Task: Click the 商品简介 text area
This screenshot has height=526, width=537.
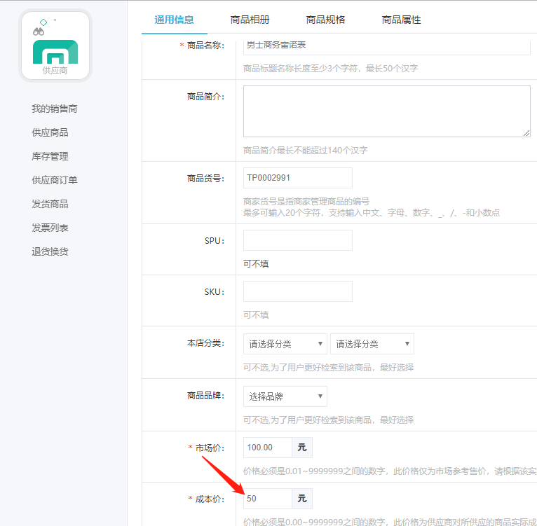Action: click(x=386, y=111)
